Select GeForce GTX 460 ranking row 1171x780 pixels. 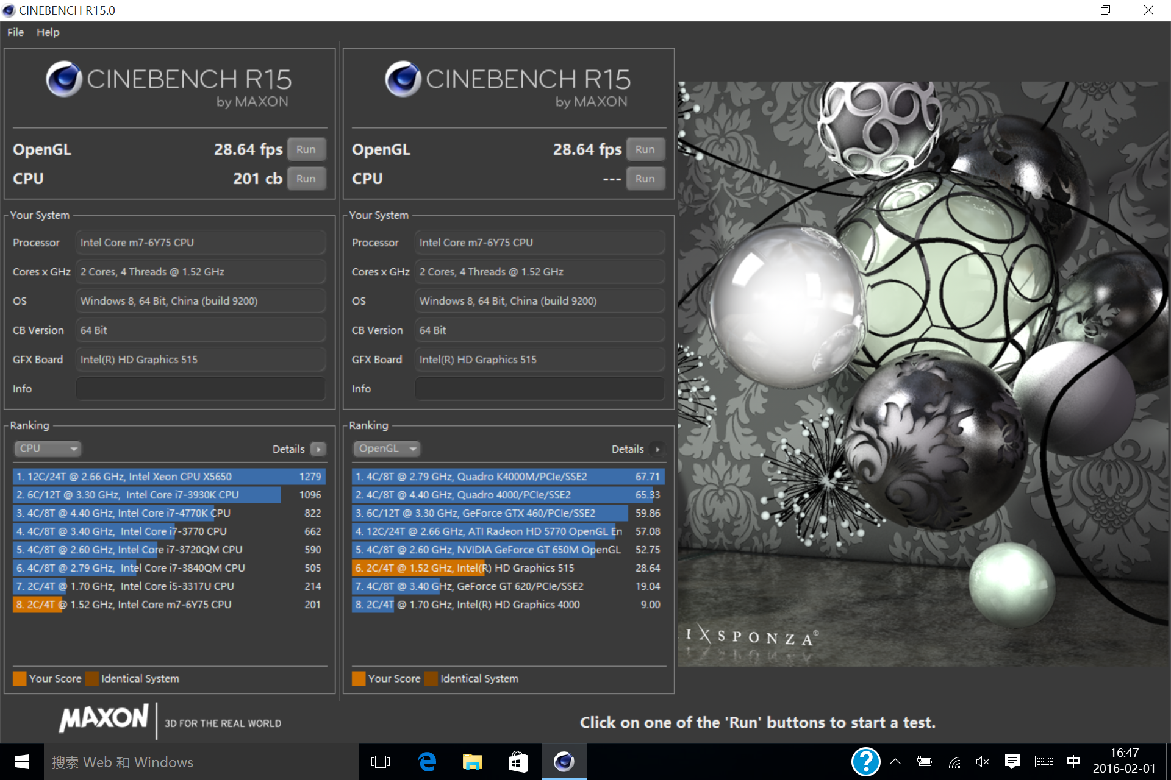point(508,513)
